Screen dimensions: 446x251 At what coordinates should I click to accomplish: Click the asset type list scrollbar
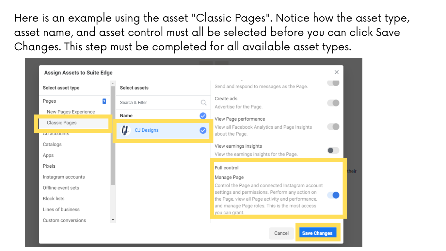point(113,136)
